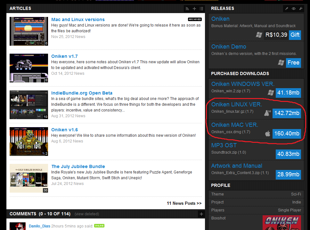Click Oniken_linux.tar.gz (1.7) filename
The height and width of the screenshot is (230, 310).
point(232,111)
